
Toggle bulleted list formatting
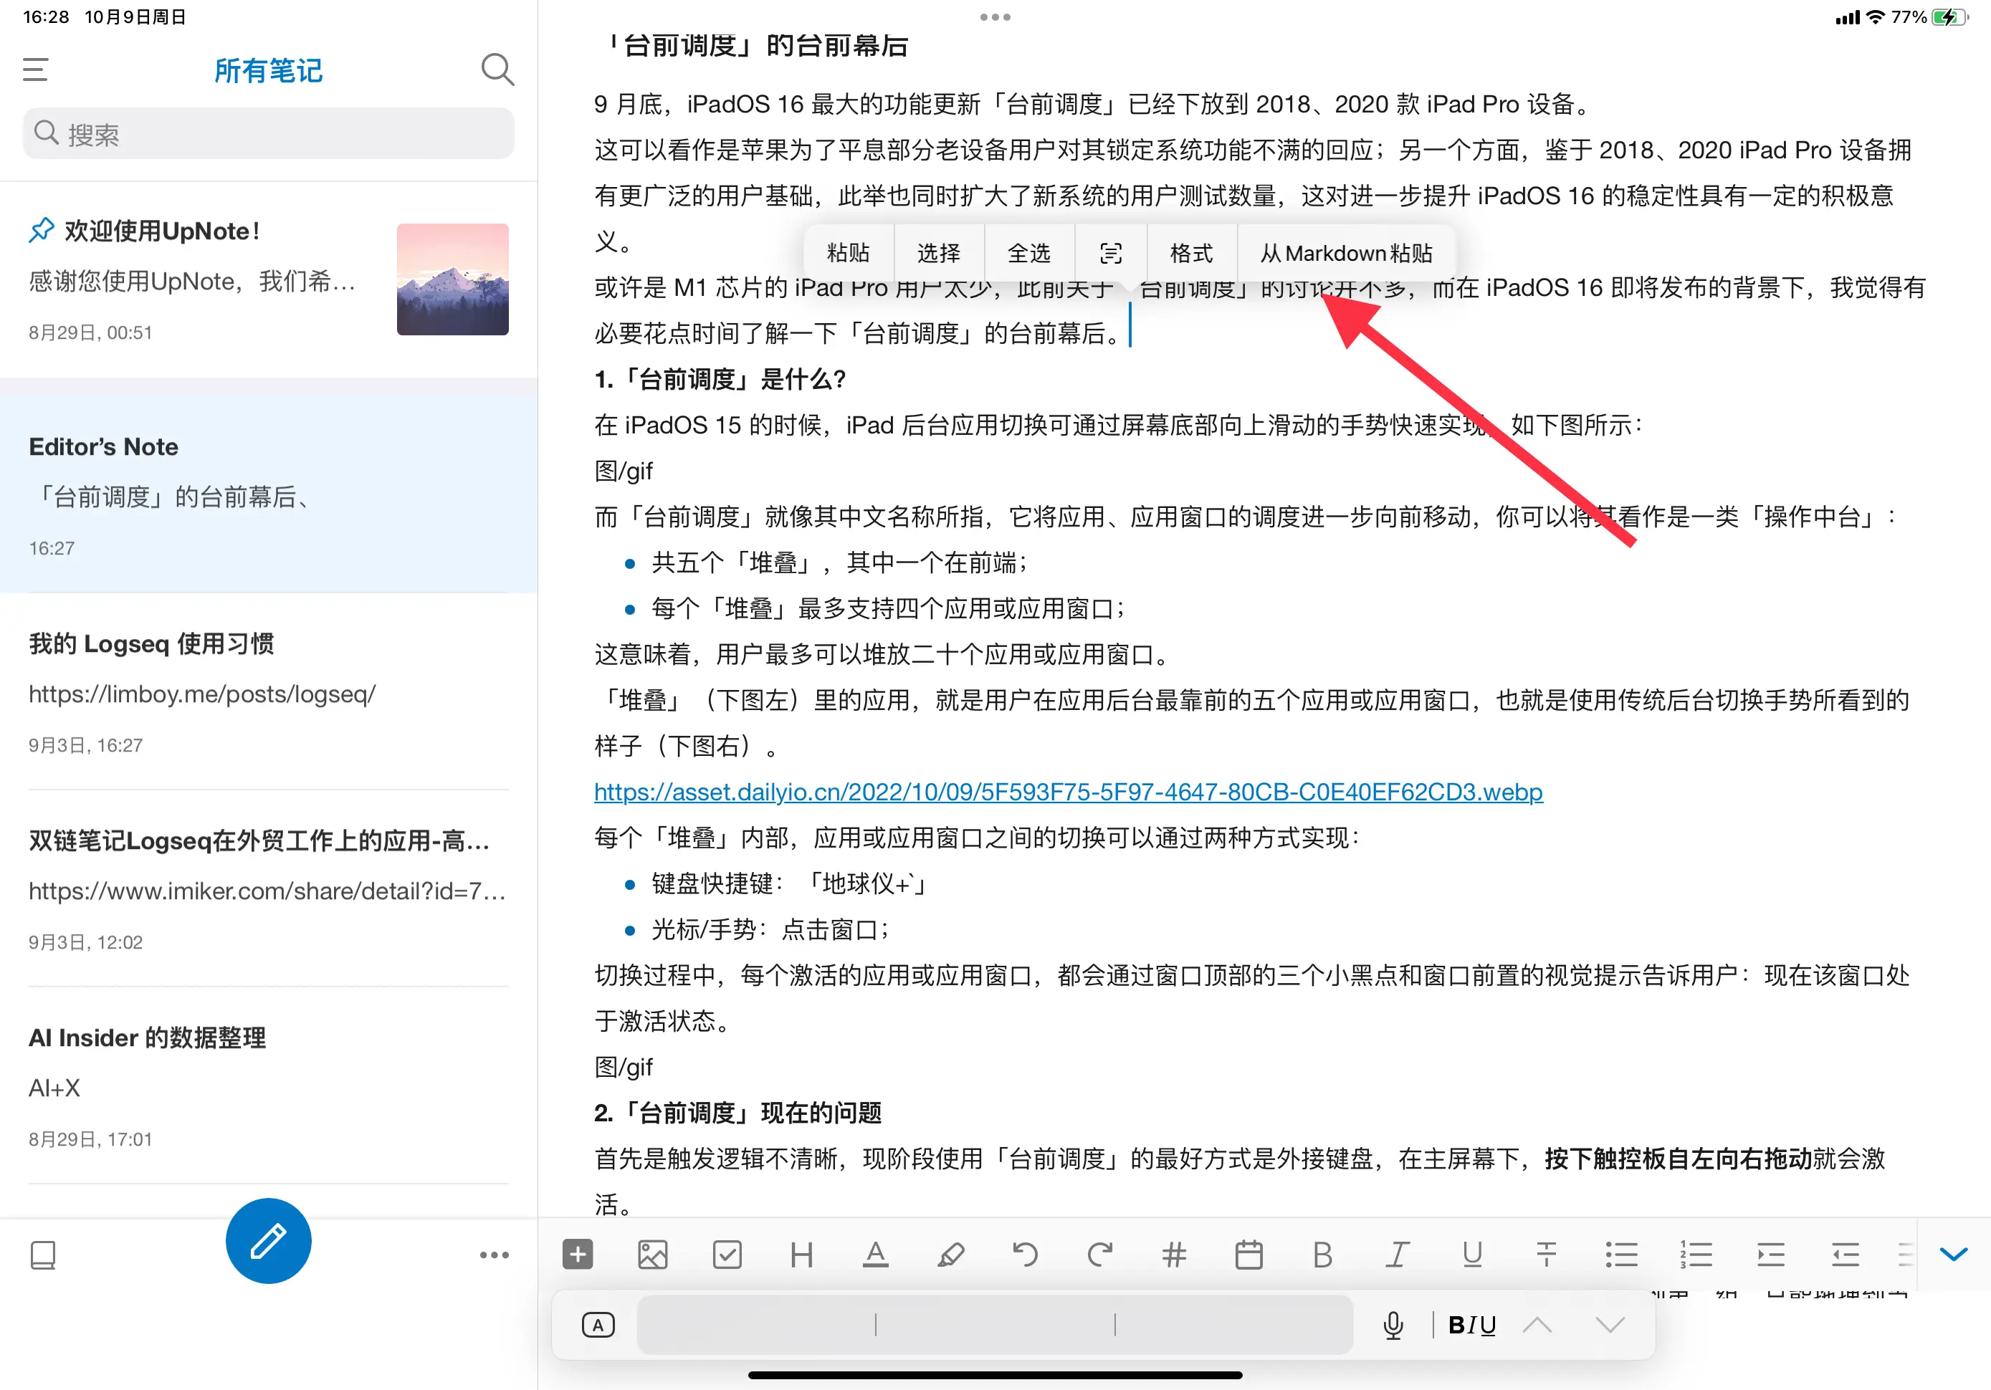[1620, 1255]
